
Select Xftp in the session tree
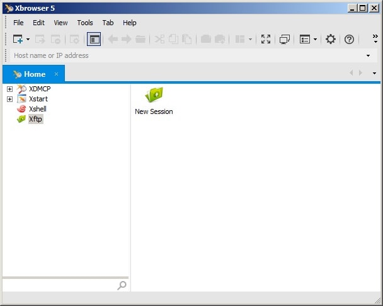(36, 119)
